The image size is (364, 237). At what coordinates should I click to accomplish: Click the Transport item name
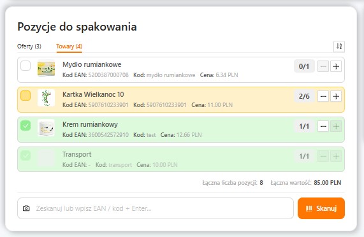click(77, 154)
